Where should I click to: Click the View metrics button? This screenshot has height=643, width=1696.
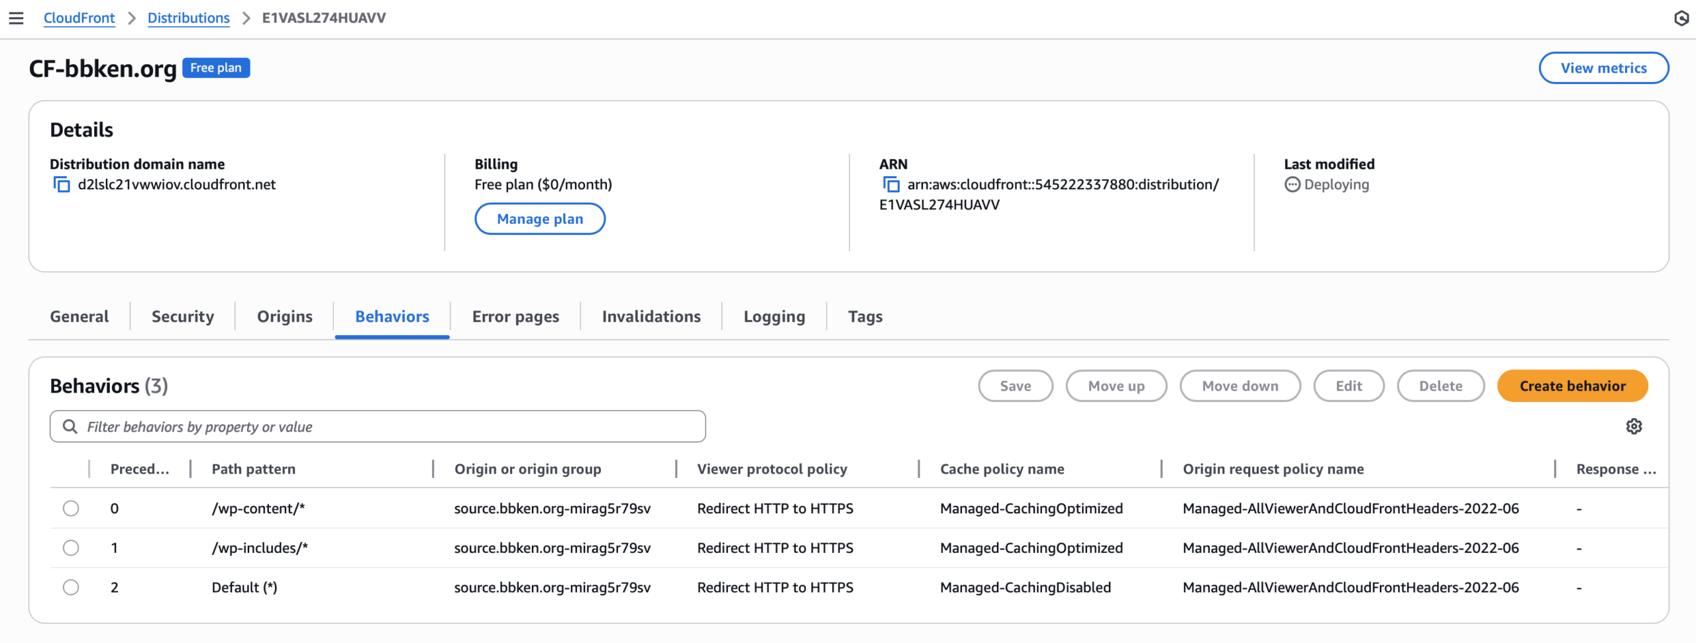pos(1603,68)
